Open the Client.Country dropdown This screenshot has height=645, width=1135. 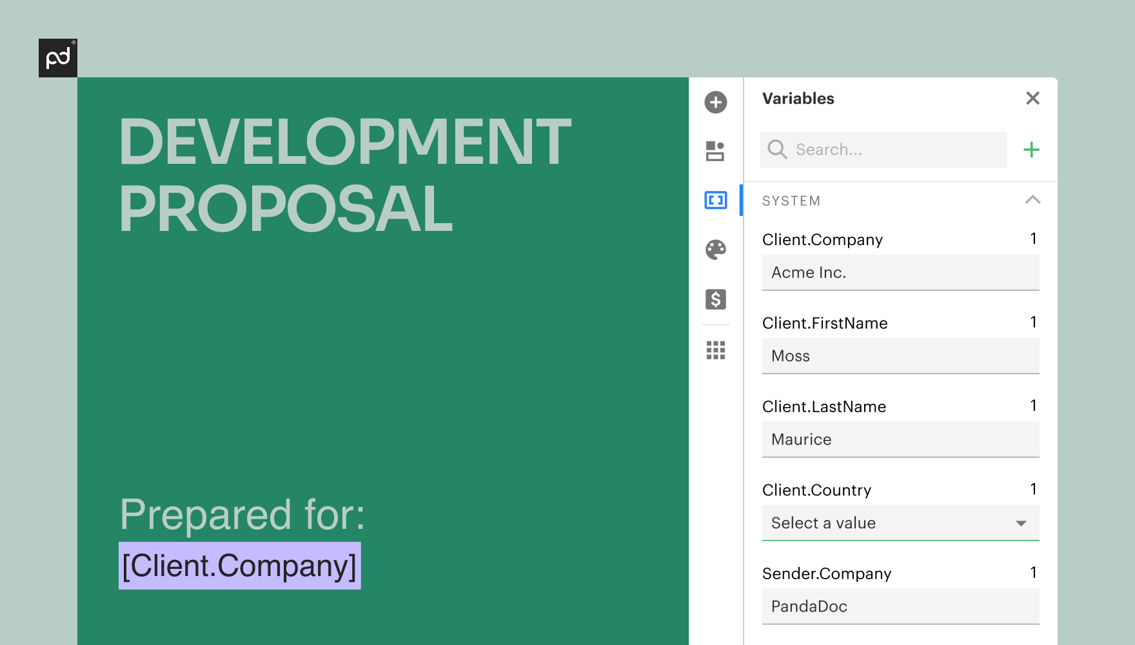[890, 523]
